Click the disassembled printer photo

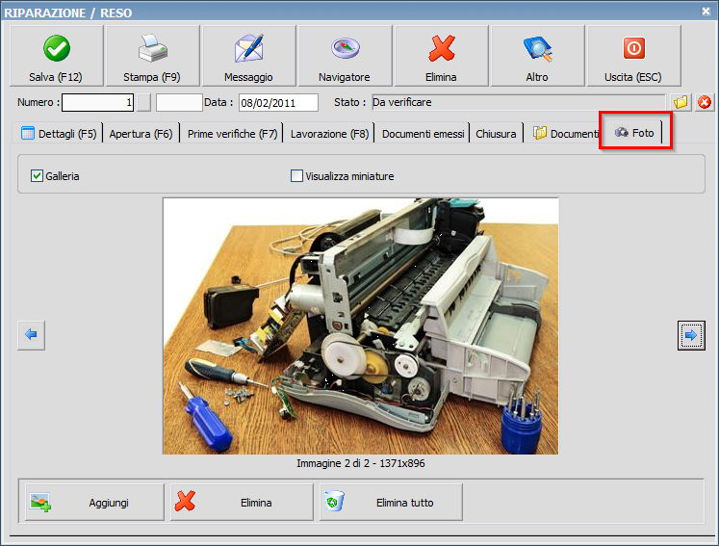click(361, 326)
